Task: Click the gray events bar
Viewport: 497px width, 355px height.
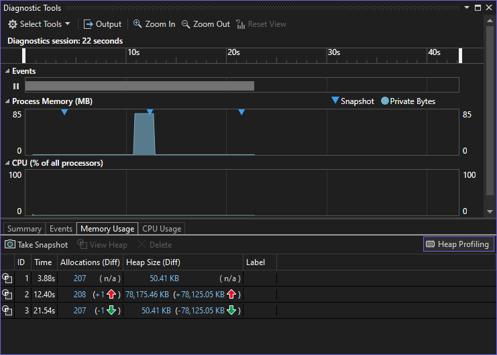Action: coord(140,86)
